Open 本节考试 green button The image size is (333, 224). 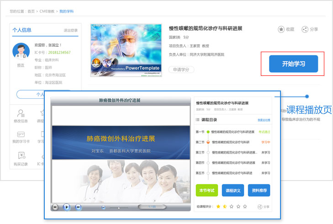(x=207, y=191)
